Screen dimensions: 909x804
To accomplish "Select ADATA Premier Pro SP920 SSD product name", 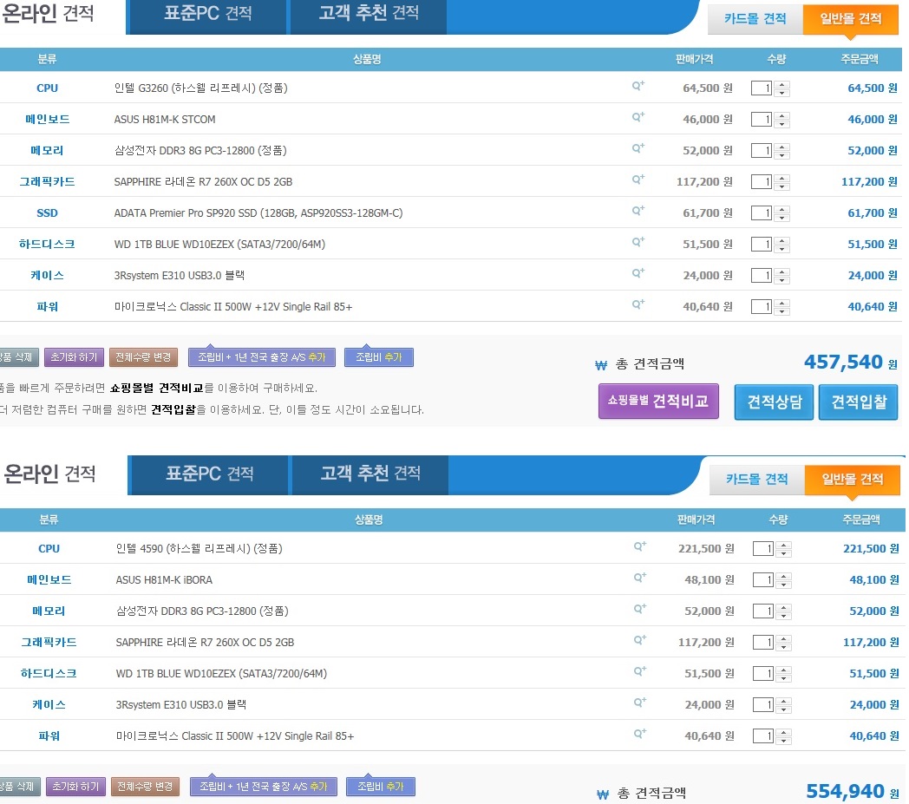I will 258,213.
